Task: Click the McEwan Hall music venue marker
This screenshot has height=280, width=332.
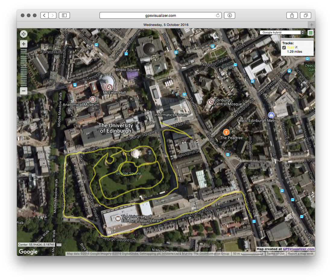Action: click(109, 87)
